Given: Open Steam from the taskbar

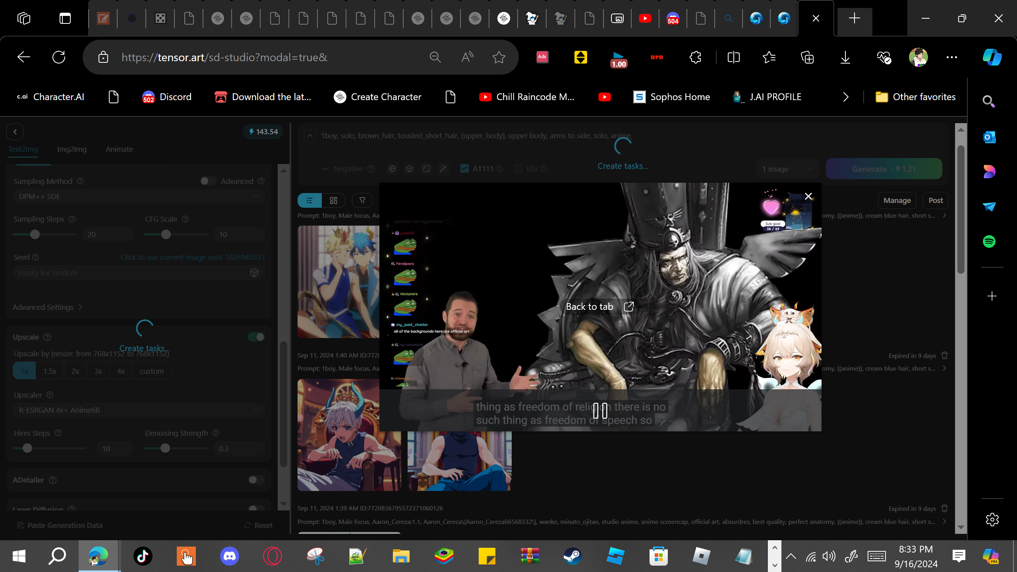Looking at the screenshot, I should (572, 556).
